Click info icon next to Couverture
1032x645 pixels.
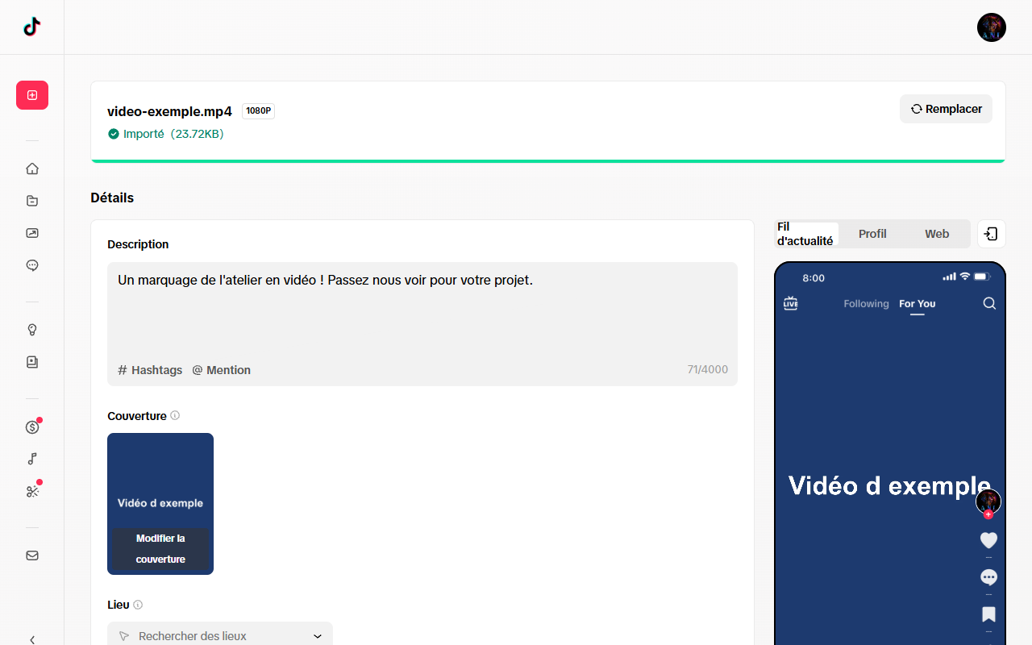pyautogui.click(x=175, y=416)
